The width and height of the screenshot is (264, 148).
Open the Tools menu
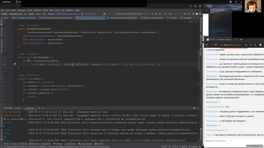pos(58,10)
